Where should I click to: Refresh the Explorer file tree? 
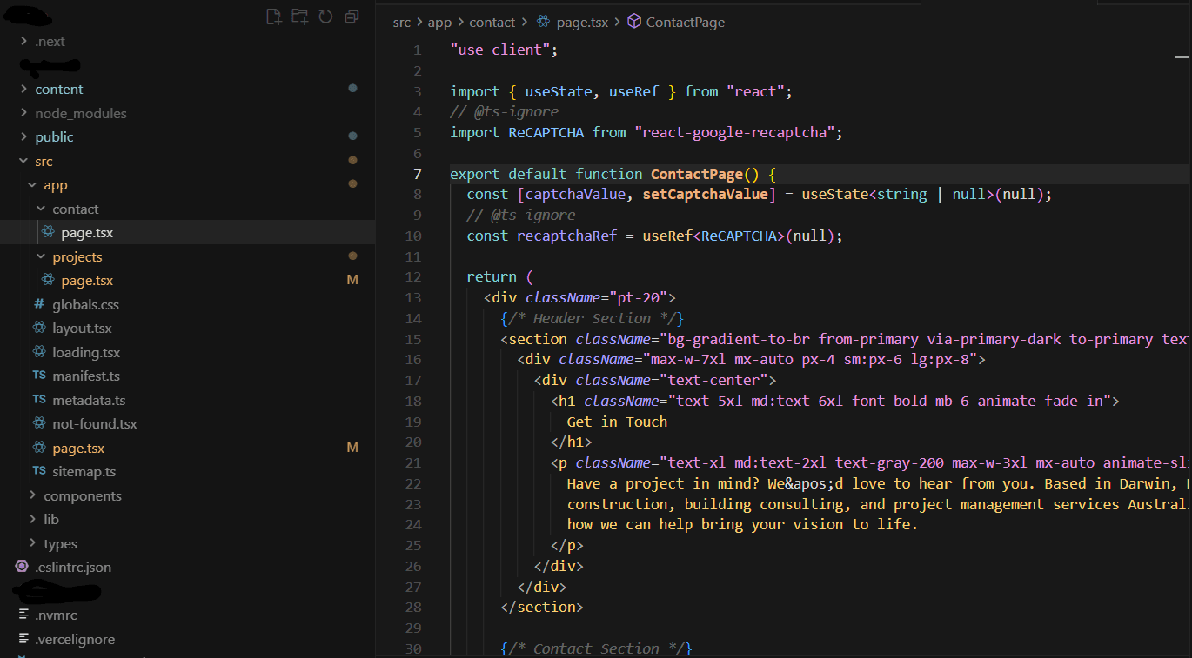(325, 17)
